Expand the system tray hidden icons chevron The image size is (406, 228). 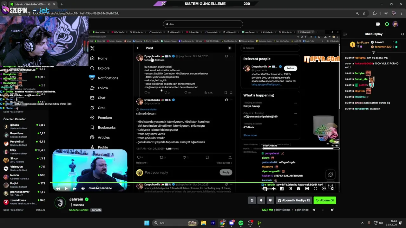click(x=362, y=223)
